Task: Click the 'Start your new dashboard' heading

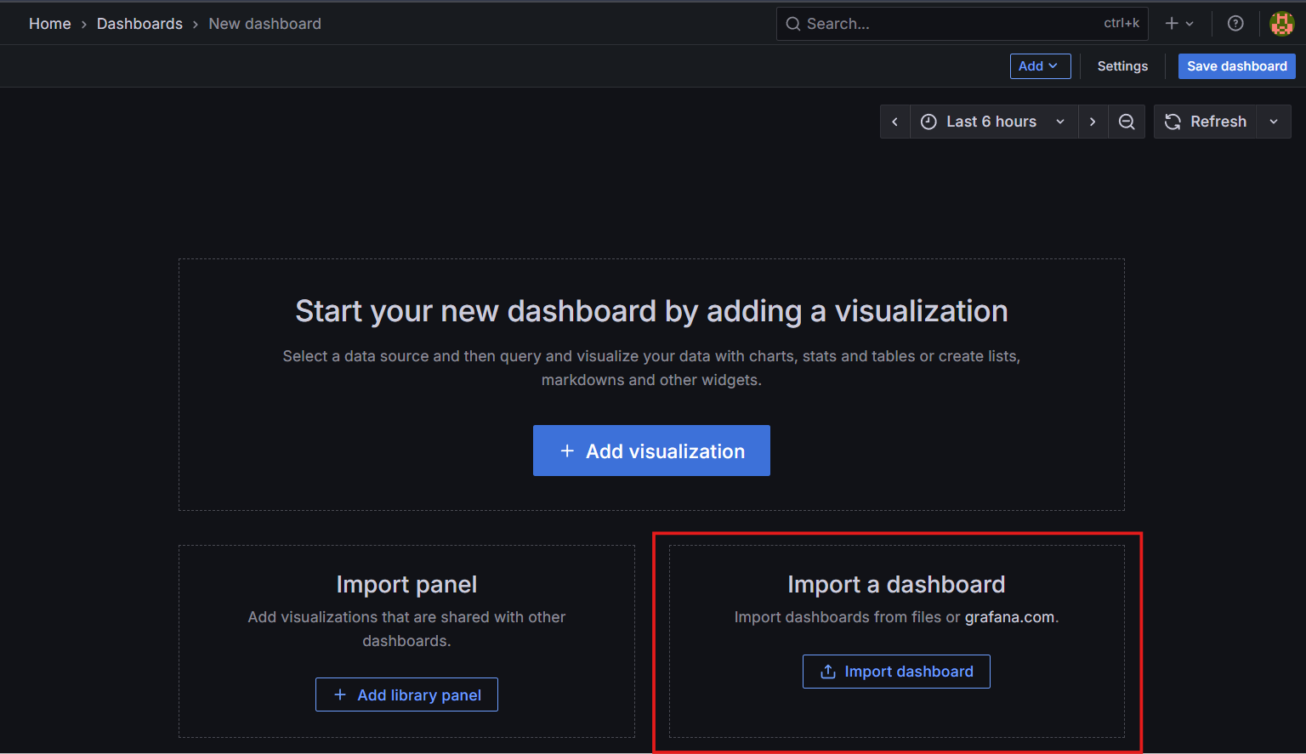Action: pos(651,311)
